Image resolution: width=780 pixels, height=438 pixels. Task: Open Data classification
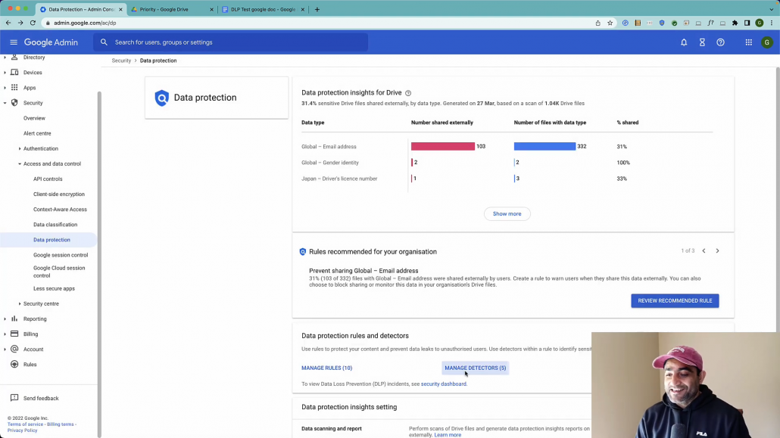tap(55, 225)
